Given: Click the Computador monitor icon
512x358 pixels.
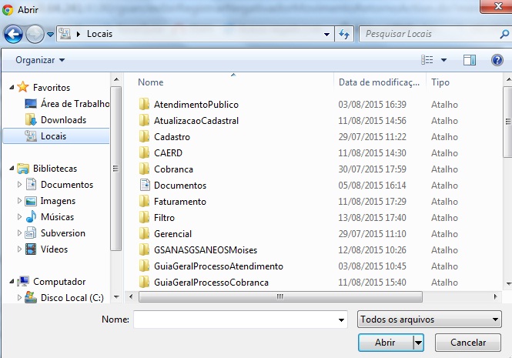Looking at the screenshot, I should 23,281.
